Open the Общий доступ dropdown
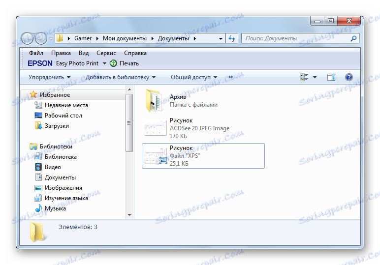This screenshot has height=265, width=380. pyautogui.click(x=194, y=77)
